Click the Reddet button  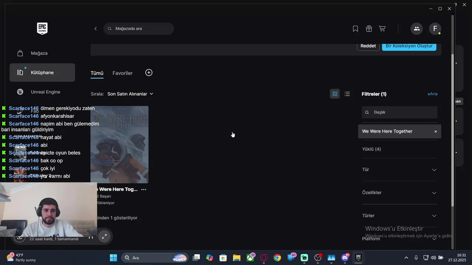[x=368, y=46]
